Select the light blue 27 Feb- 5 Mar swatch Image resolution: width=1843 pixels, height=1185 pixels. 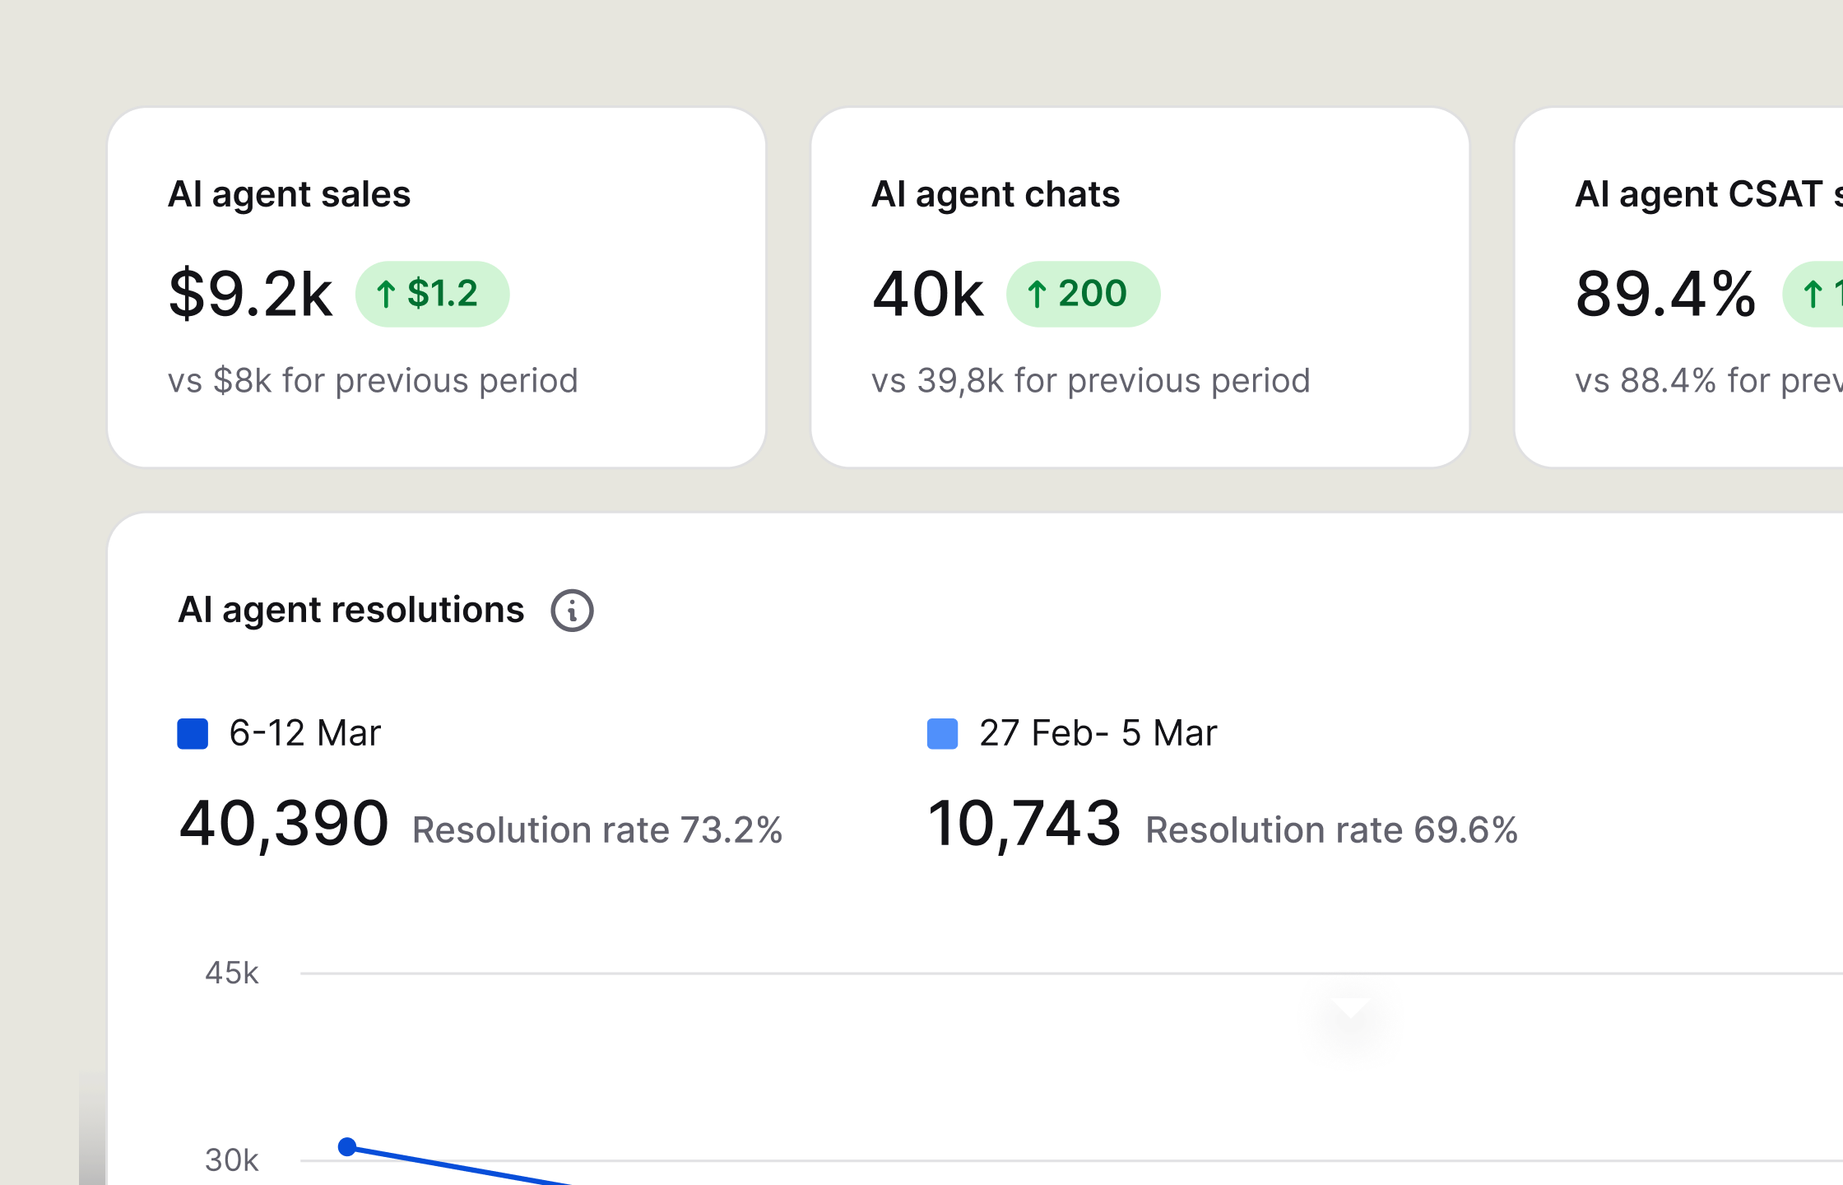[x=942, y=733]
